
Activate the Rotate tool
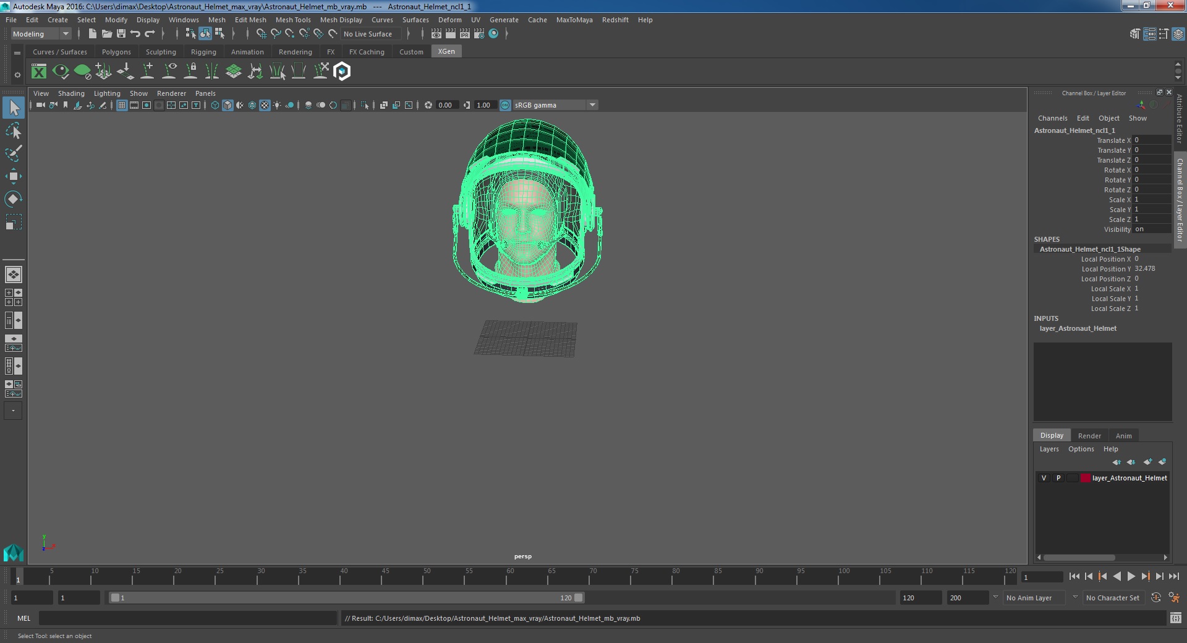tap(13, 199)
